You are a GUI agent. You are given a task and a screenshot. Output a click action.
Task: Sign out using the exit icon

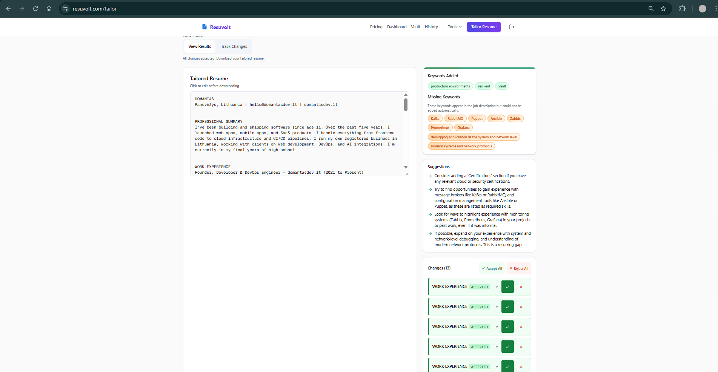tap(512, 27)
